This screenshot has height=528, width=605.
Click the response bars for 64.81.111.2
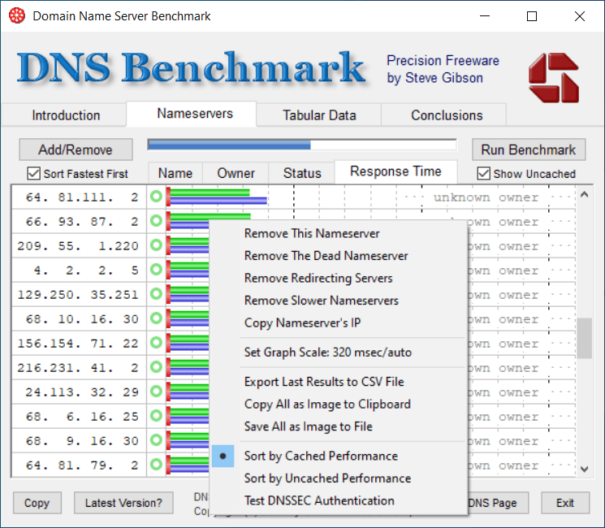click(217, 197)
